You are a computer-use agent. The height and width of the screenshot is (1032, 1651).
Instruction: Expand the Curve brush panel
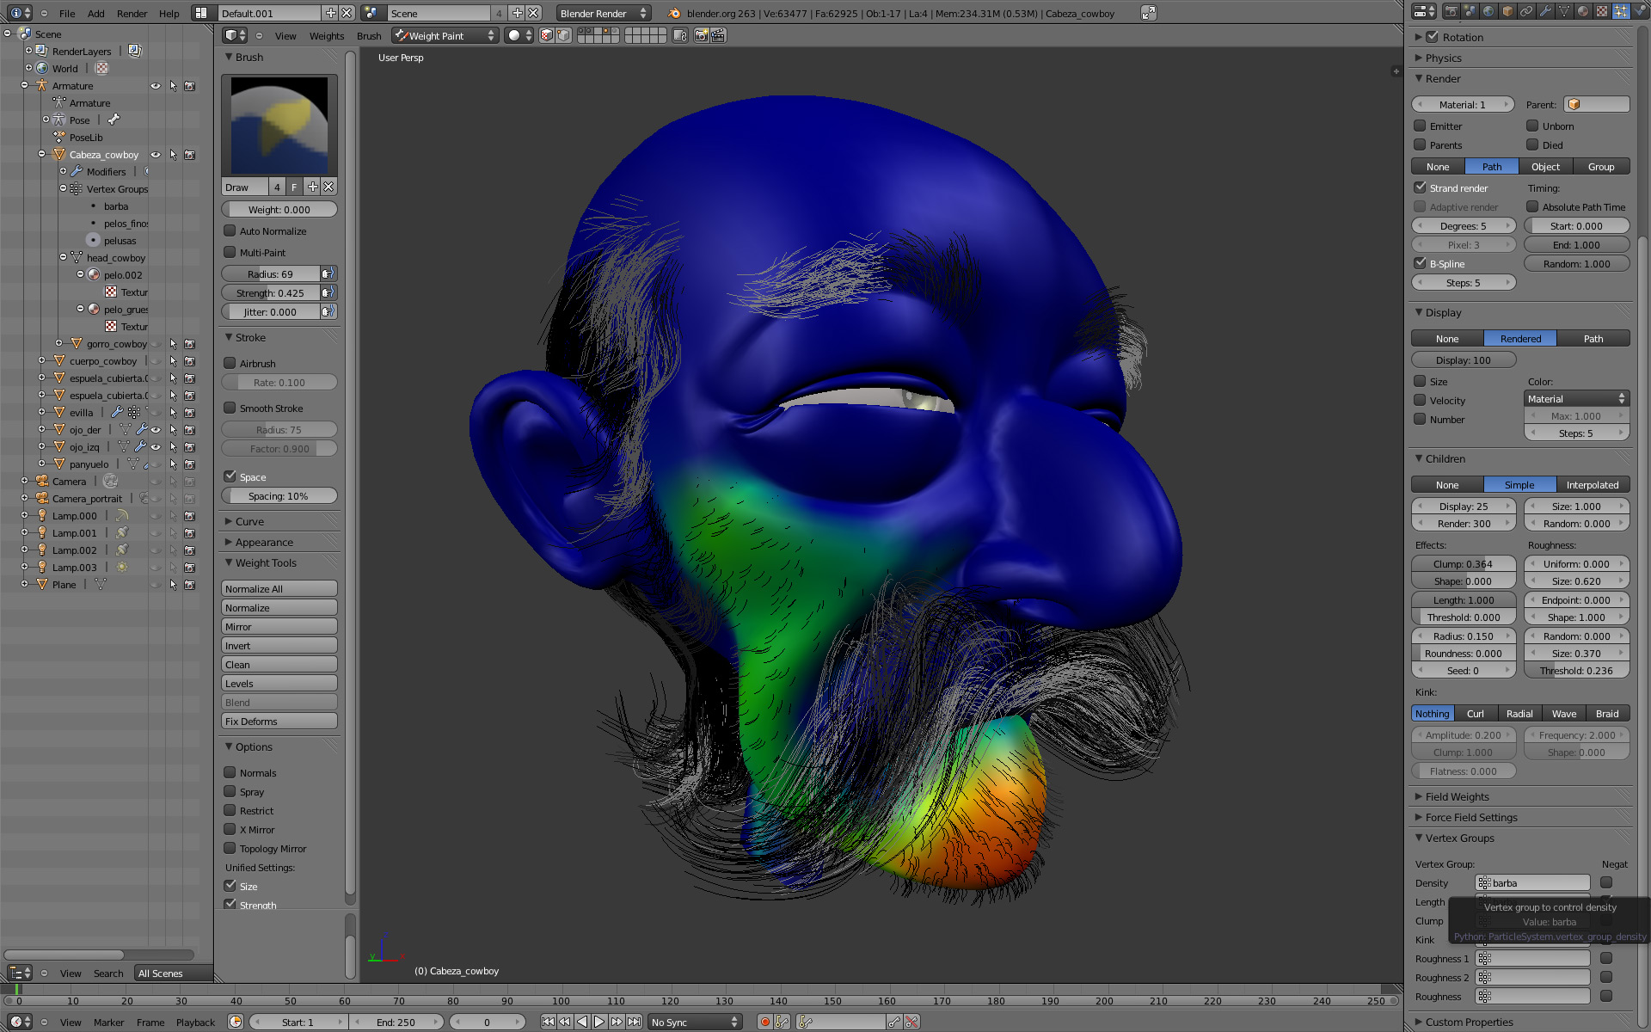(249, 521)
